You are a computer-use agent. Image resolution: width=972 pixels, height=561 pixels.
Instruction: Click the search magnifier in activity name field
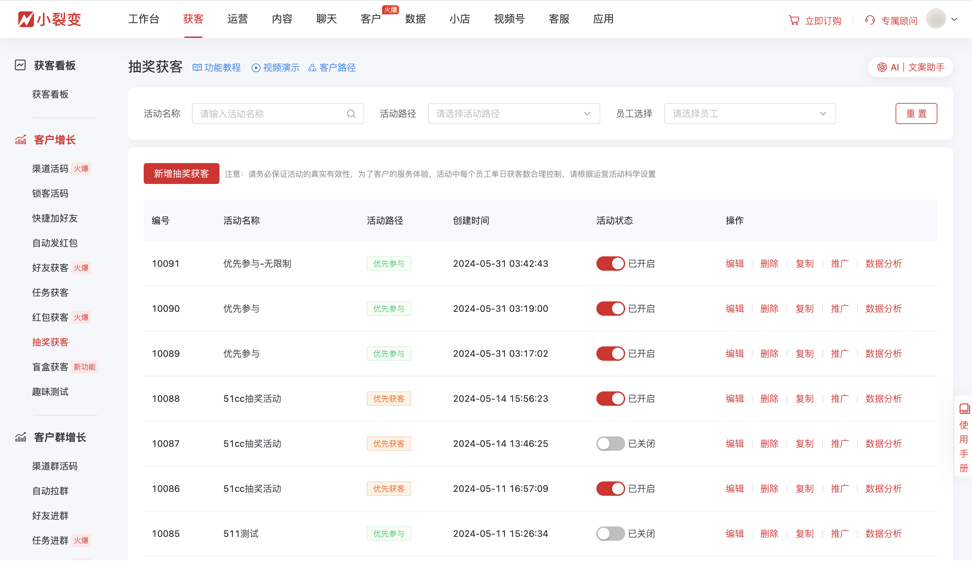point(350,113)
